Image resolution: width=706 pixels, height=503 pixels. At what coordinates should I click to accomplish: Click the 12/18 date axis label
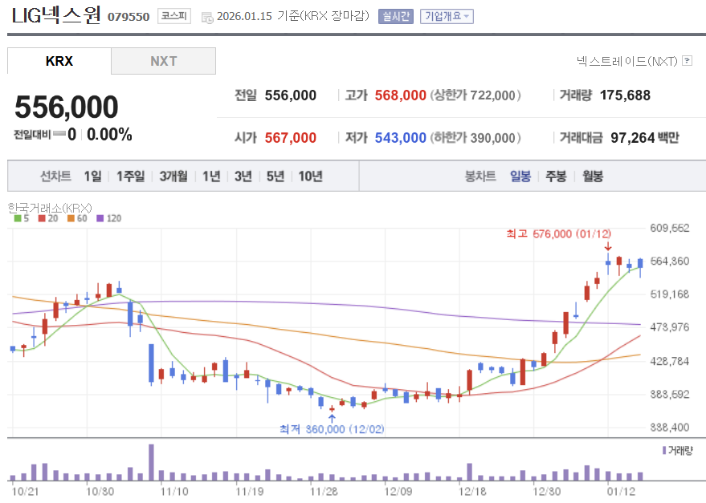pyautogui.click(x=472, y=491)
